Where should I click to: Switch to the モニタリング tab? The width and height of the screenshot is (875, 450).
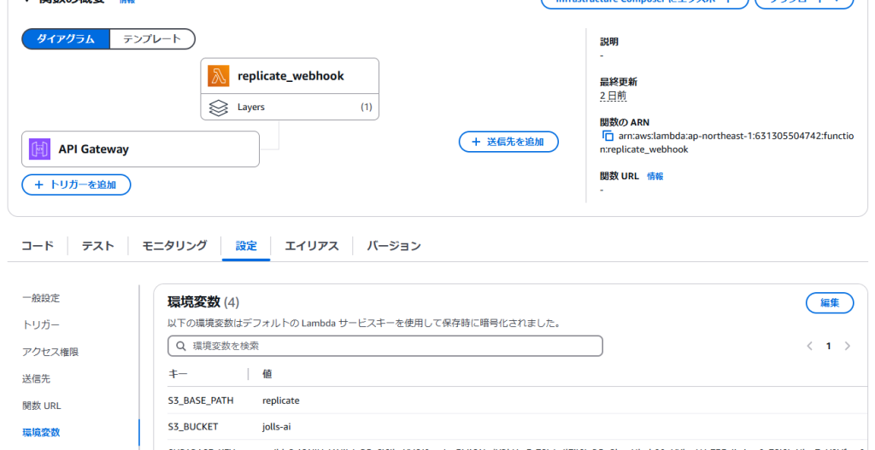click(x=174, y=246)
